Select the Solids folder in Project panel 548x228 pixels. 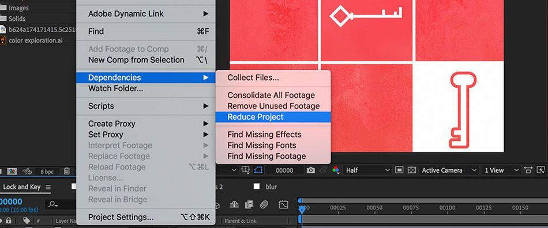pyautogui.click(x=17, y=18)
